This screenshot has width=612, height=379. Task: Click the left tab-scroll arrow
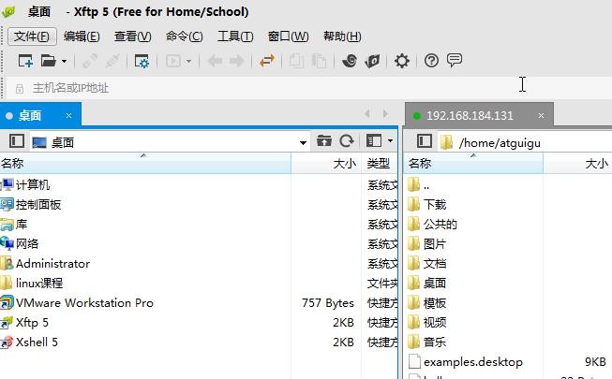point(366,113)
